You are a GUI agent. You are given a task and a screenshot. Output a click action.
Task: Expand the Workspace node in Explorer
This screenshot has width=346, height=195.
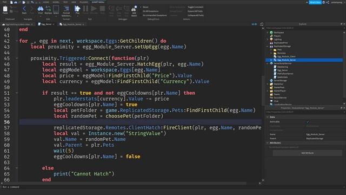coord(268,32)
